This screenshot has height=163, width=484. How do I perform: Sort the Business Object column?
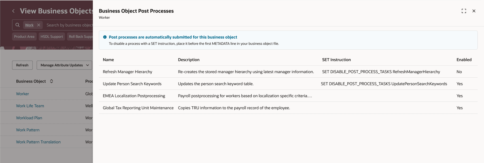[52, 81]
